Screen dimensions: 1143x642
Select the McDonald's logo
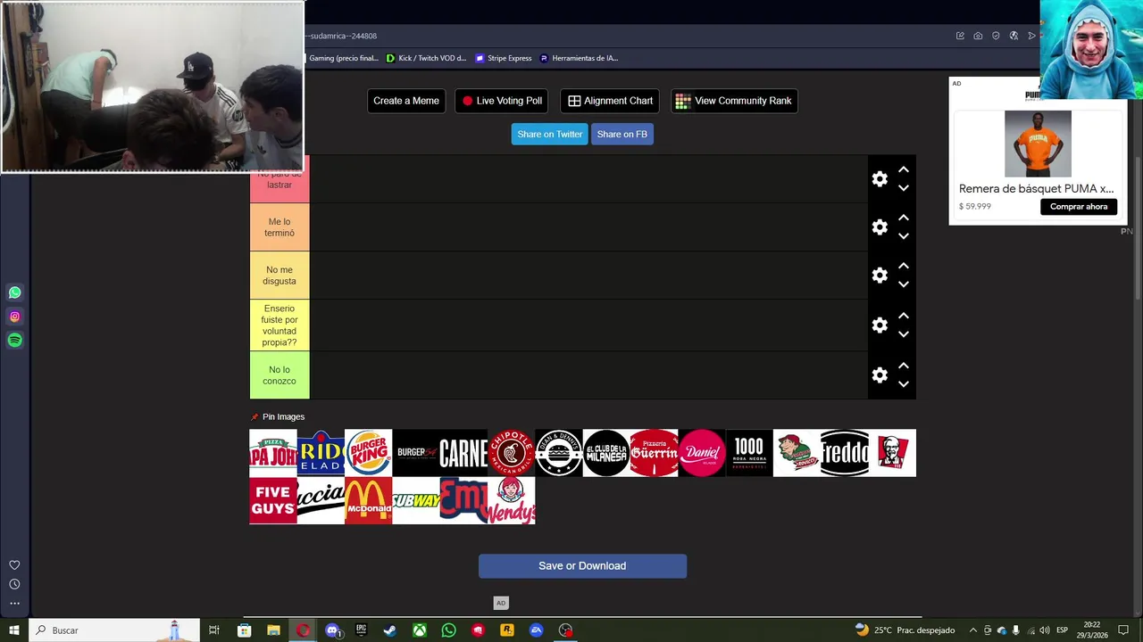coord(368,500)
